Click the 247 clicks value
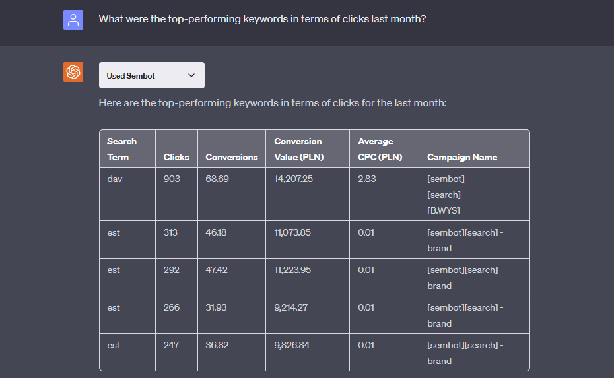The image size is (614, 378). tap(171, 345)
